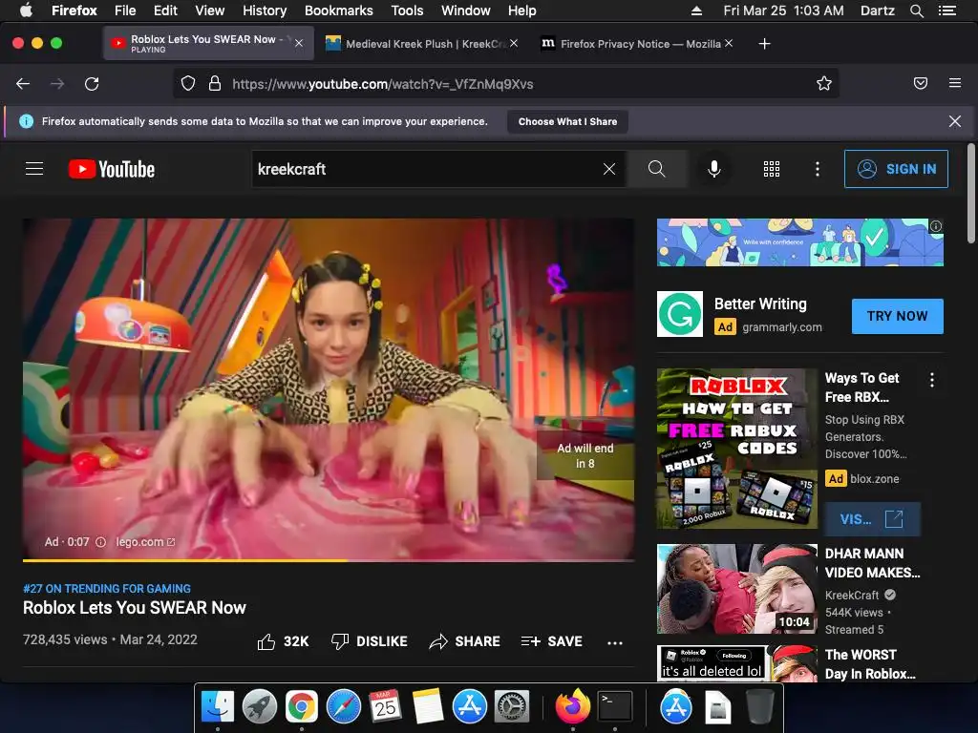Click the SIGN IN button
Image resolution: width=978 pixels, height=733 pixels.
(x=896, y=169)
